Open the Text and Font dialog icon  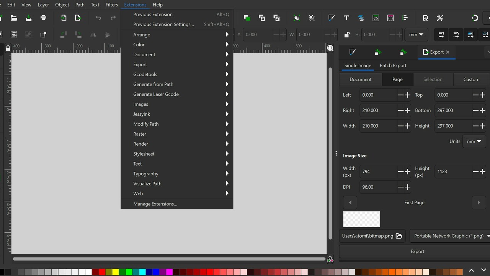(x=346, y=18)
